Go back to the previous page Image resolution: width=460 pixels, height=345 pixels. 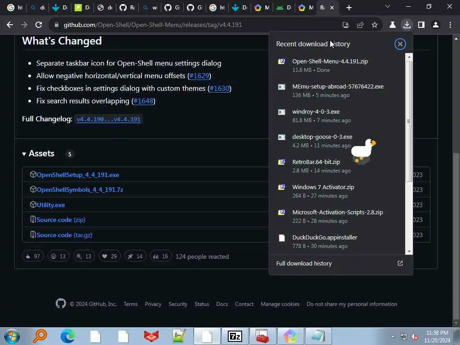point(10,25)
